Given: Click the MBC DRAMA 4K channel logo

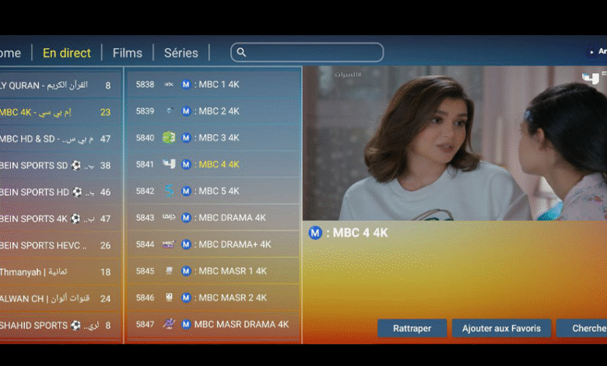Looking at the screenshot, I should (x=169, y=218).
